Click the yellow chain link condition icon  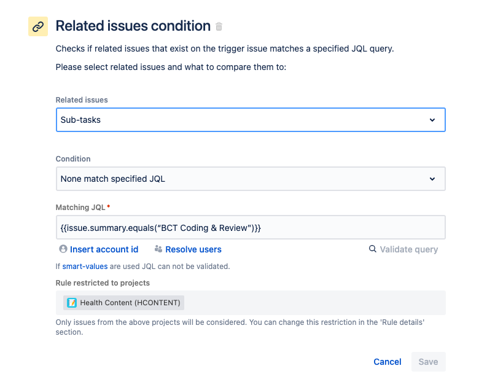point(38,26)
